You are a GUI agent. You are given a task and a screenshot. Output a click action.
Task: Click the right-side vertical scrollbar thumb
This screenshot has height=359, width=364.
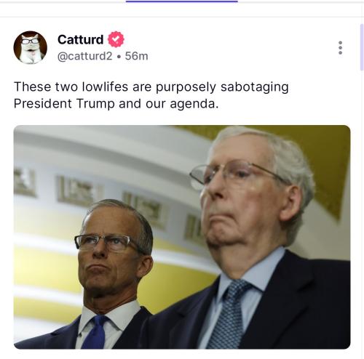[362, 47]
